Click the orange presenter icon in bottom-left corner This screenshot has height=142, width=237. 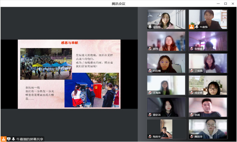coord(3,139)
